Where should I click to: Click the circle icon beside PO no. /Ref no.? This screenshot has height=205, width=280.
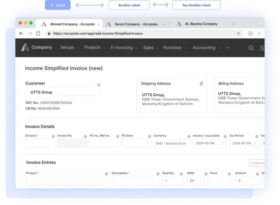tap(118, 136)
